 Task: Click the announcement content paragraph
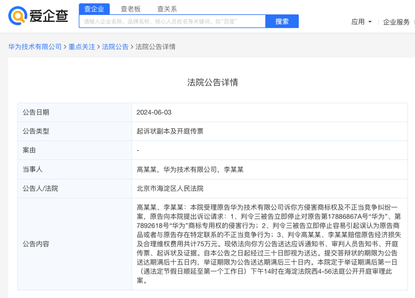269,244
